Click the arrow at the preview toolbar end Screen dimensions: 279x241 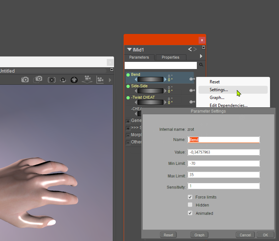pyautogui.click(x=110, y=80)
